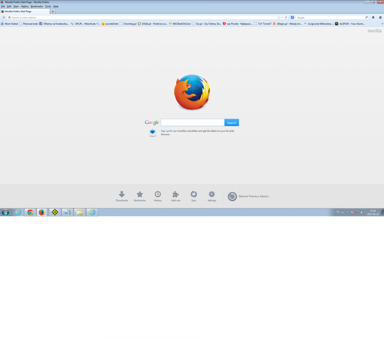Open ING BankOnLine bookmark
This screenshot has height=339, width=384.
click(x=180, y=24)
